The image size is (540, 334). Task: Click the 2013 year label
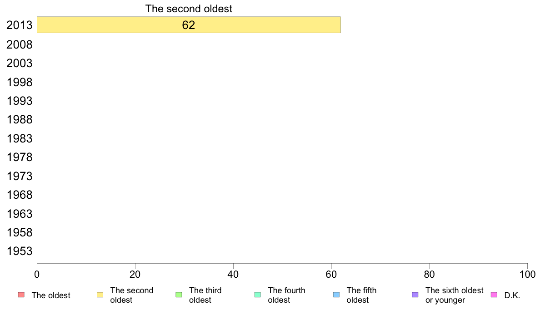coord(20,25)
